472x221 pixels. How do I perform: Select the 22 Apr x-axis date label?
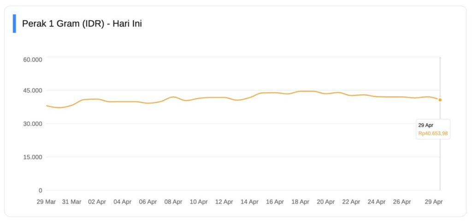(x=351, y=202)
